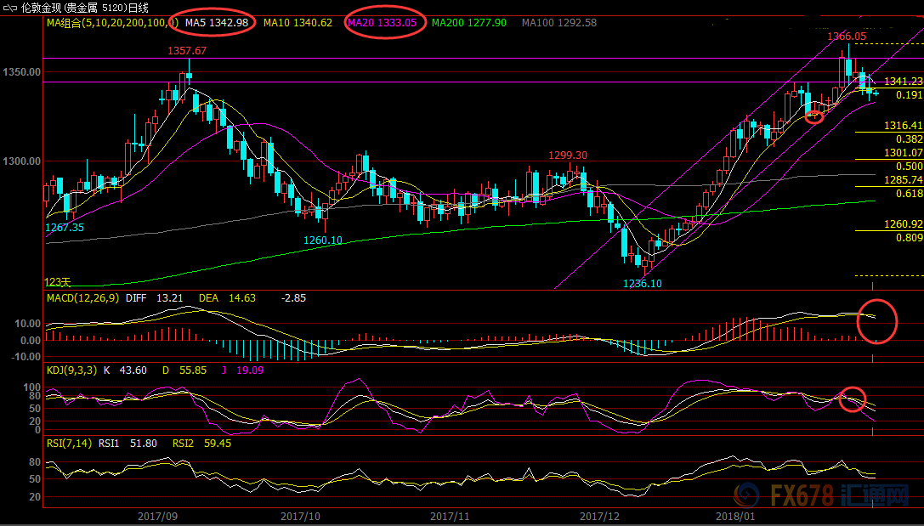
Task: Select the 2017/09 date on time axis
Action: [x=157, y=516]
